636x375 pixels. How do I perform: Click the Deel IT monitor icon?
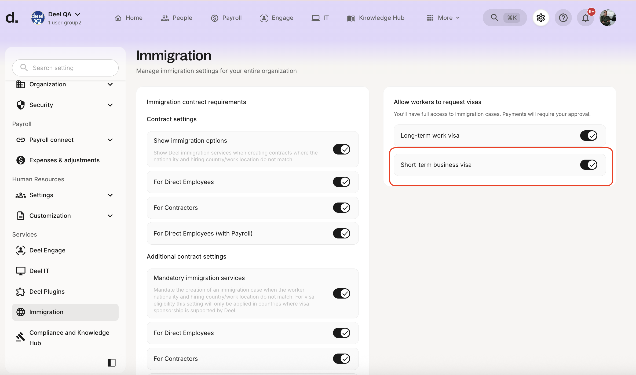[x=21, y=271]
